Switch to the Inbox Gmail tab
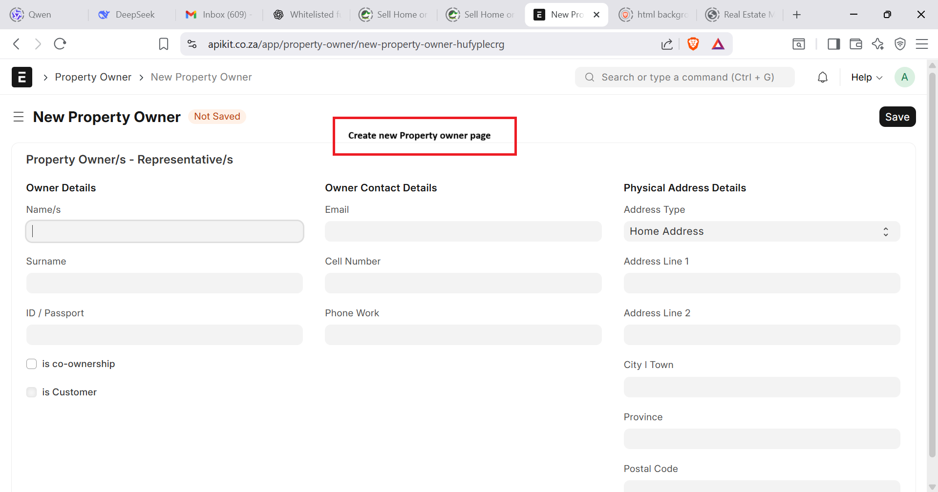938x492 pixels. [219, 15]
